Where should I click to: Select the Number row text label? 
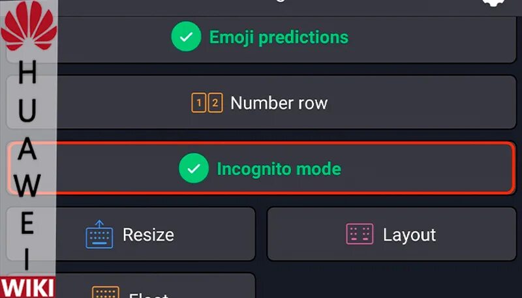pos(279,103)
